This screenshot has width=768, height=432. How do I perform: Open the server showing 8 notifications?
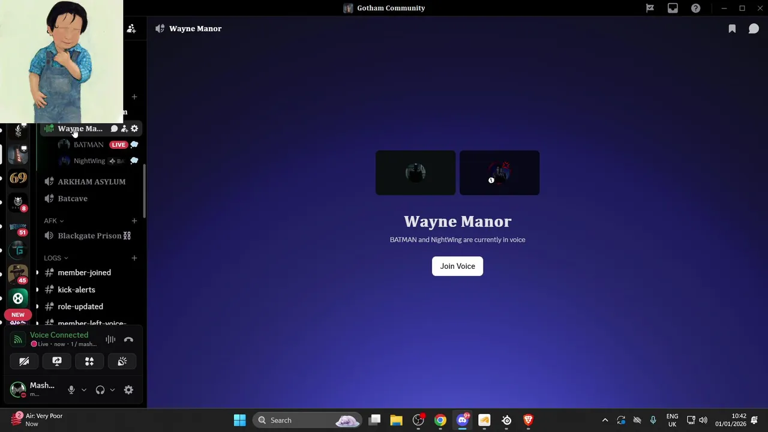pos(18,203)
